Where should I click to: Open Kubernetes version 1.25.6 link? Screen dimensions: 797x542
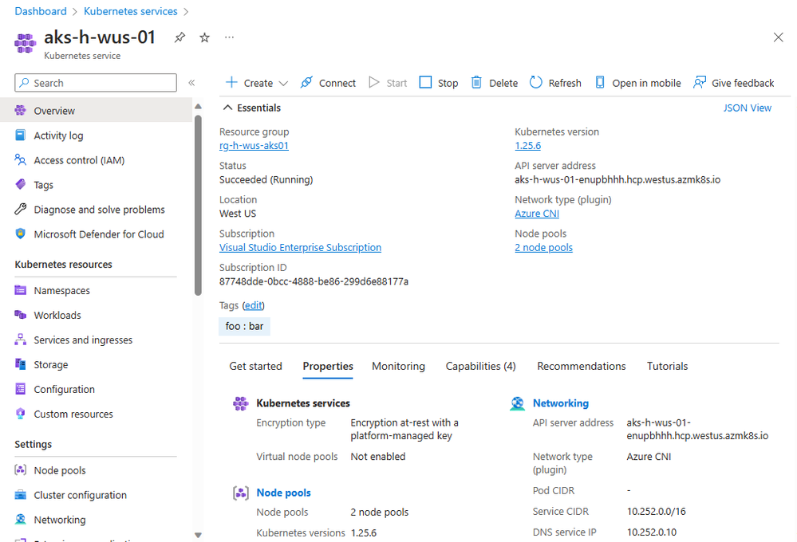point(527,146)
